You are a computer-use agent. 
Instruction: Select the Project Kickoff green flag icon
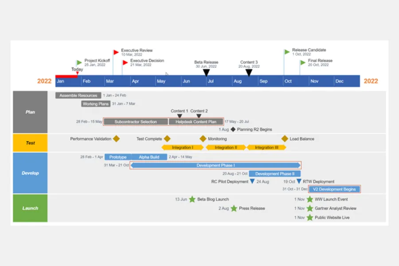point(79,62)
